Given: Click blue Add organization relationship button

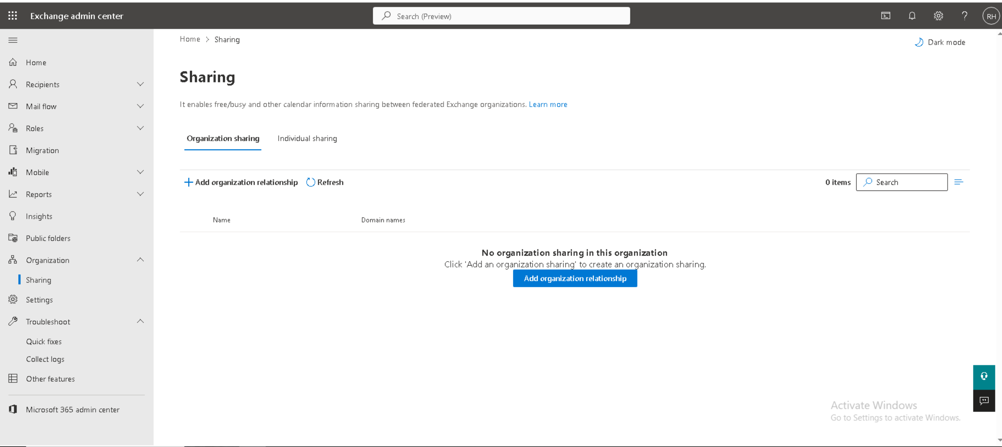Looking at the screenshot, I should [575, 278].
